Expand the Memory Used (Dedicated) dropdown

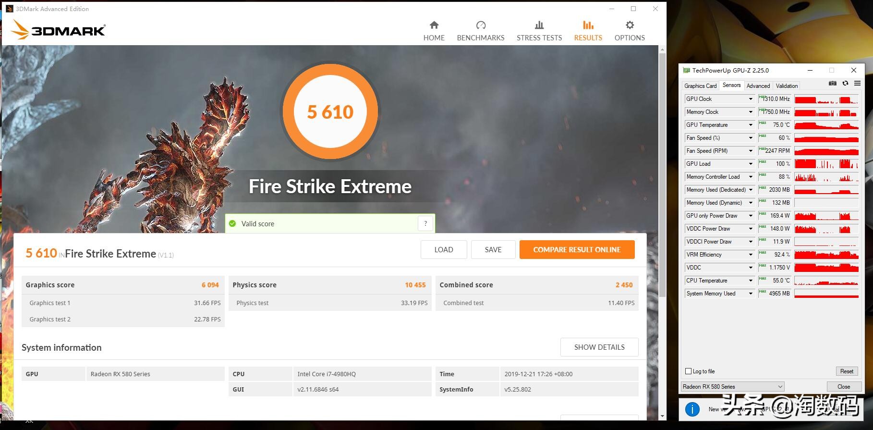751,190
